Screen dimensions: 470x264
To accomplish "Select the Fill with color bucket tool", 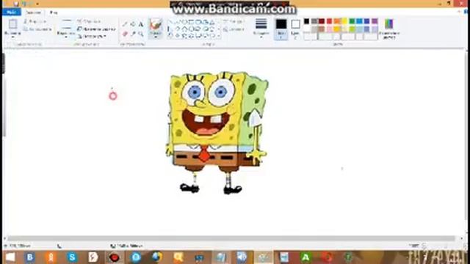I will click(133, 24).
